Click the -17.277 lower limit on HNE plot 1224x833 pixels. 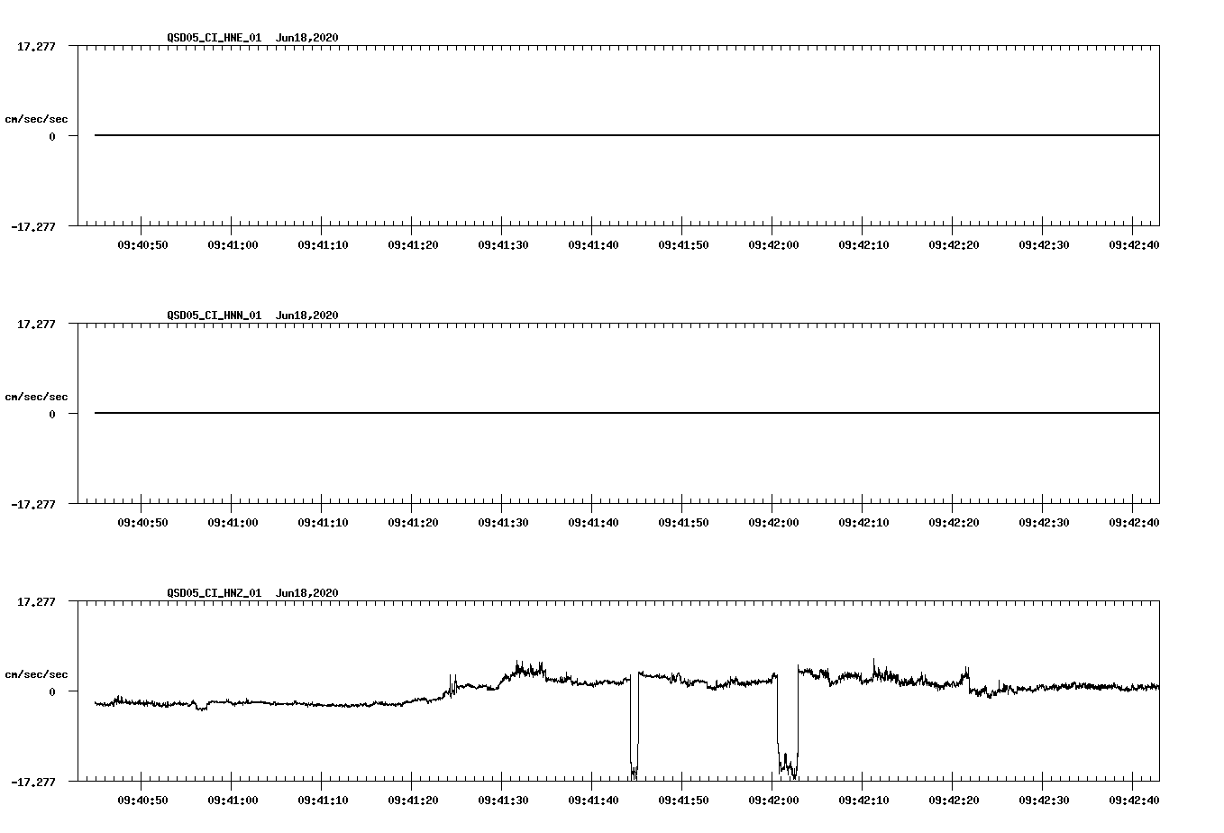point(33,227)
